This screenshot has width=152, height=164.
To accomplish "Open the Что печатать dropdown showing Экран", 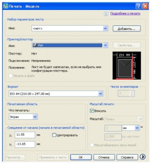I will 35,117.
